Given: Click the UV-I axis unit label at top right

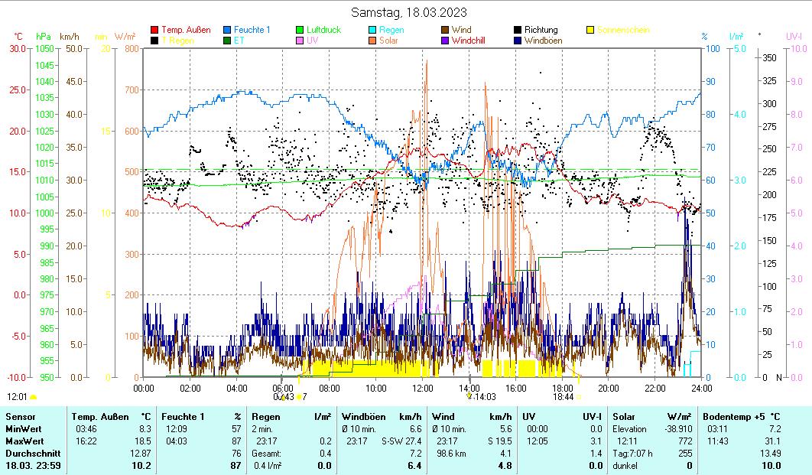Looking at the screenshot, I should (794, 36).
